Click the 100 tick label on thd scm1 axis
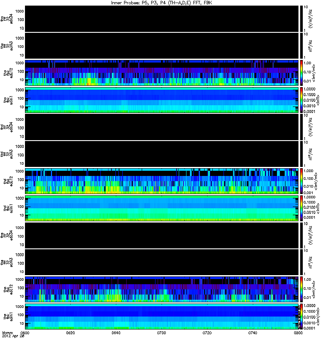Image resolution: width=323 pixels, height=345 pixels. coord(21,207)
